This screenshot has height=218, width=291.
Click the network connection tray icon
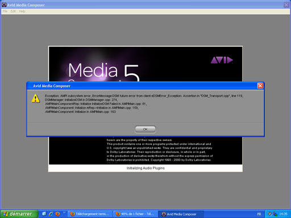coord(275,214)
